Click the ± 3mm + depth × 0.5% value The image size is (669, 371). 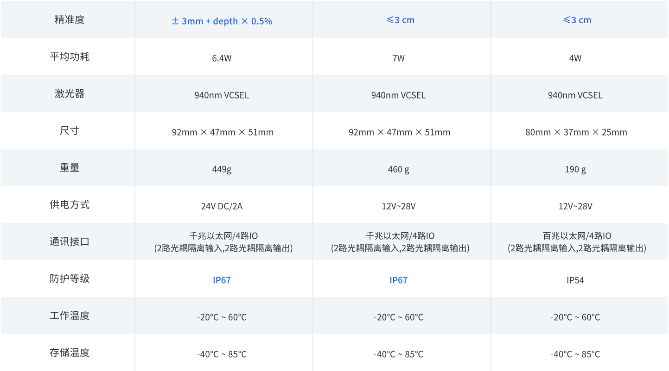222,21
